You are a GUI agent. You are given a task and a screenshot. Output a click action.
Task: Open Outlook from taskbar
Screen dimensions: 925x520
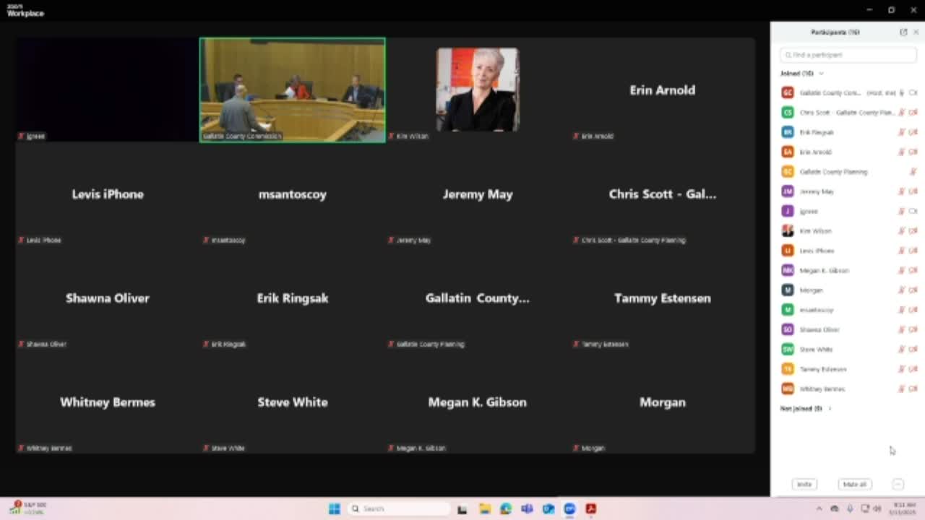548,509
